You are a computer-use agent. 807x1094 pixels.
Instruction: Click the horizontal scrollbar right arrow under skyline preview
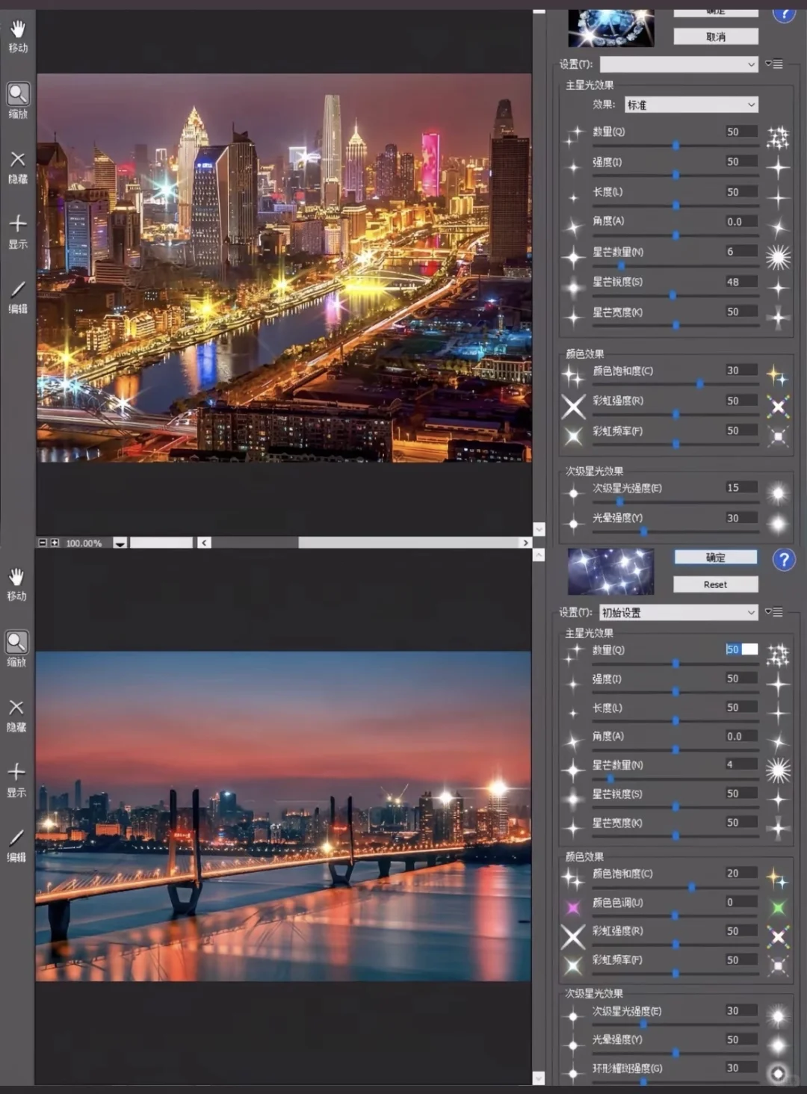click(x=525, y=543)
